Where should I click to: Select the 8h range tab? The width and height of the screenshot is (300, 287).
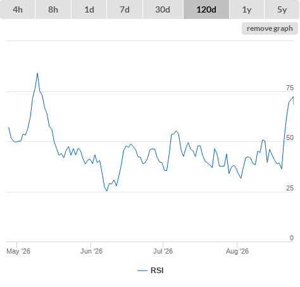click(x=53, y=9)
